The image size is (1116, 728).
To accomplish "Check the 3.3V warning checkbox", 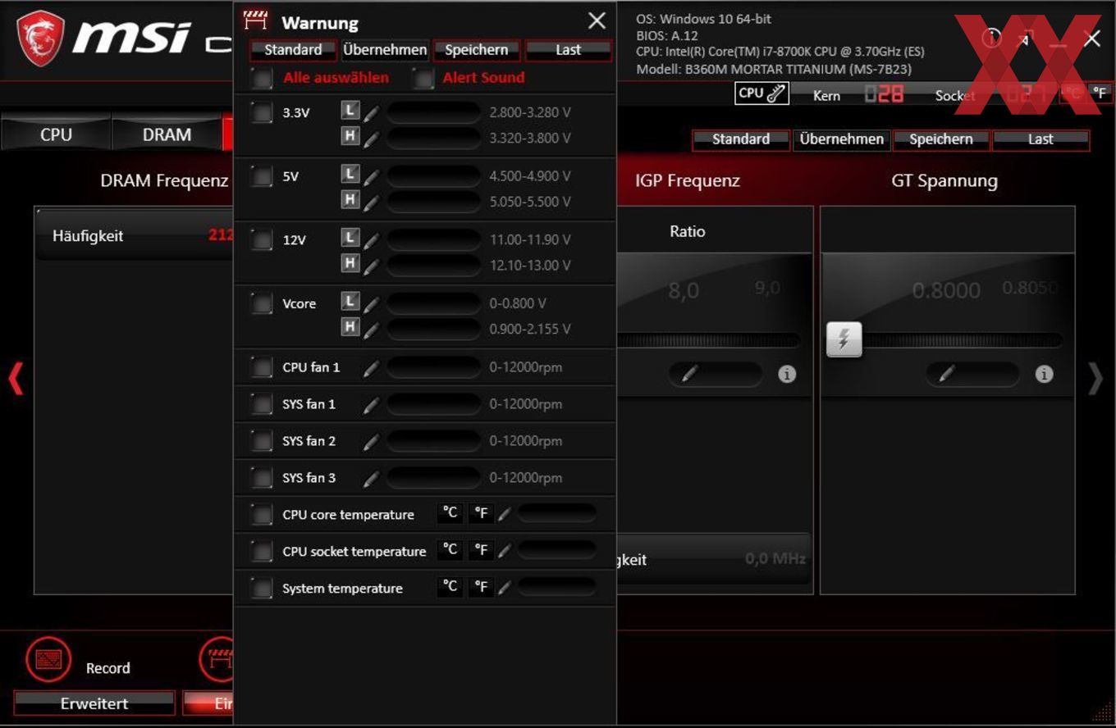I will 262,113.
